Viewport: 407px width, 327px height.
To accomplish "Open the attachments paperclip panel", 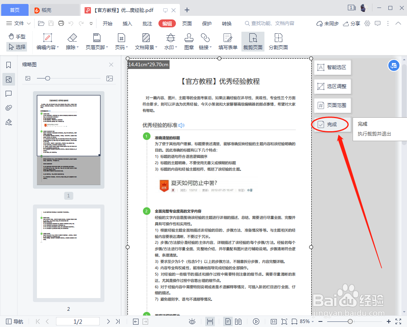I will point(9,108).
